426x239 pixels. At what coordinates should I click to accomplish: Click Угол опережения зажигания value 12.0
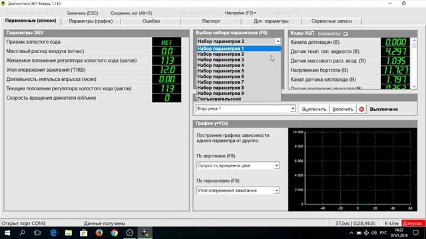point(167,70)
